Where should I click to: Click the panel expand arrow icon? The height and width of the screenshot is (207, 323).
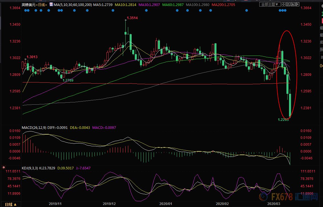[297, 4]
